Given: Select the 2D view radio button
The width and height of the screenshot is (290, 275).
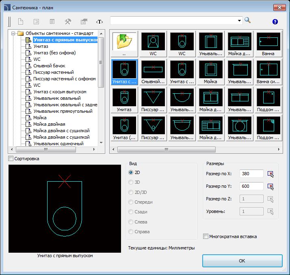Looking at the screenshot, I should 131,172.
